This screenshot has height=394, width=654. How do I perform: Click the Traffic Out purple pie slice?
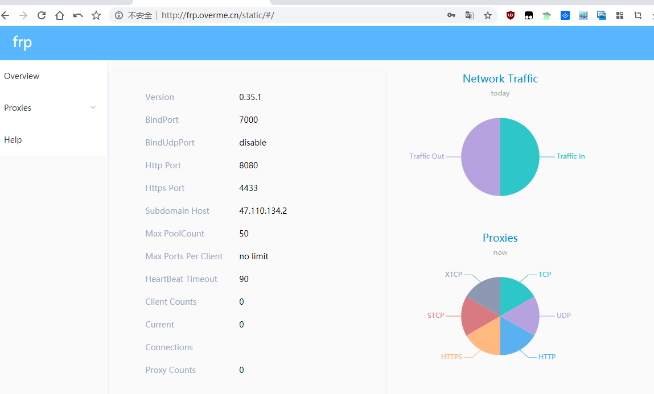tap(480, 156)
